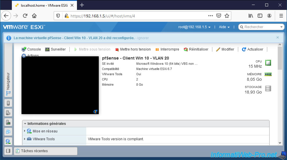Open Virtual Machines icon in the sidebar
This screenshot has height=160, width=287.
[x=8, y=132]
